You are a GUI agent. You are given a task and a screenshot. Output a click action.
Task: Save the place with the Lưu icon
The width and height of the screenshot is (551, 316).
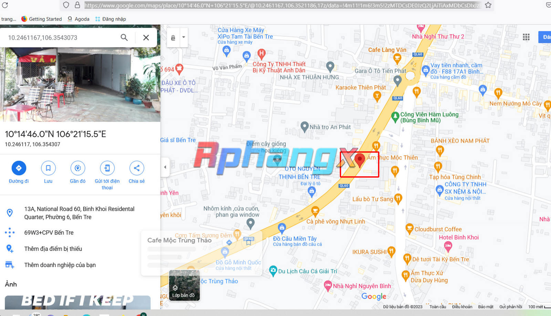coord(48,168)
